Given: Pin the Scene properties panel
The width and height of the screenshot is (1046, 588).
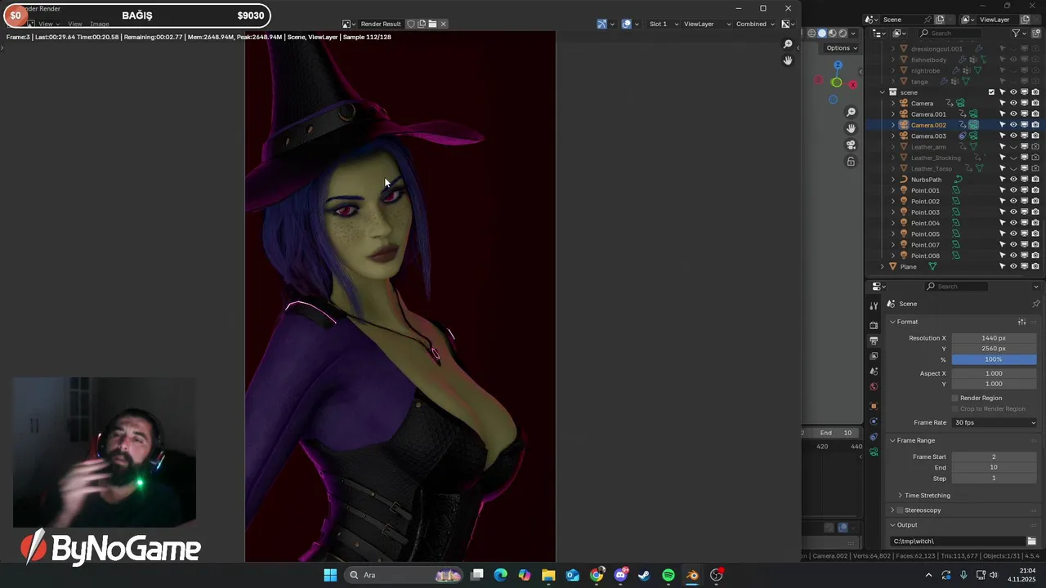Looking at the screenshot, I should click(x=1035, y=304).
